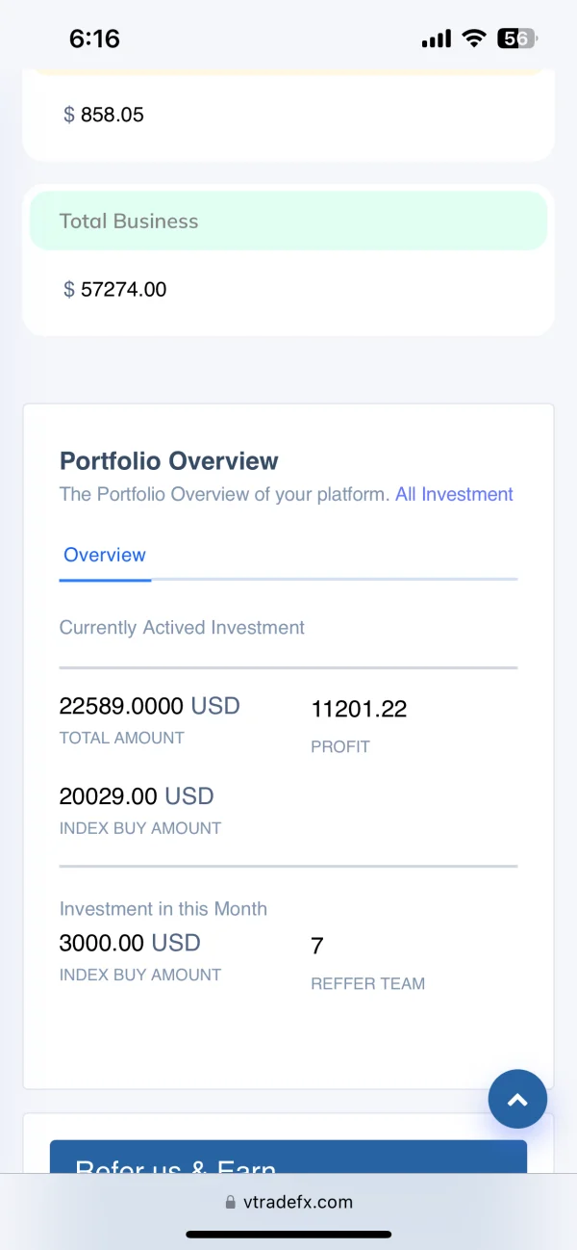Viewport: 577px width, 1250px height.
Task: Tap the Total Business card header
Action: point(288,221)
